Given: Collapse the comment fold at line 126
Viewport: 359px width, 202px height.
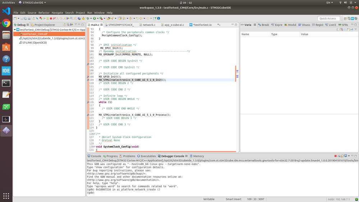Looking at the screenshot, I should [94, 134].
